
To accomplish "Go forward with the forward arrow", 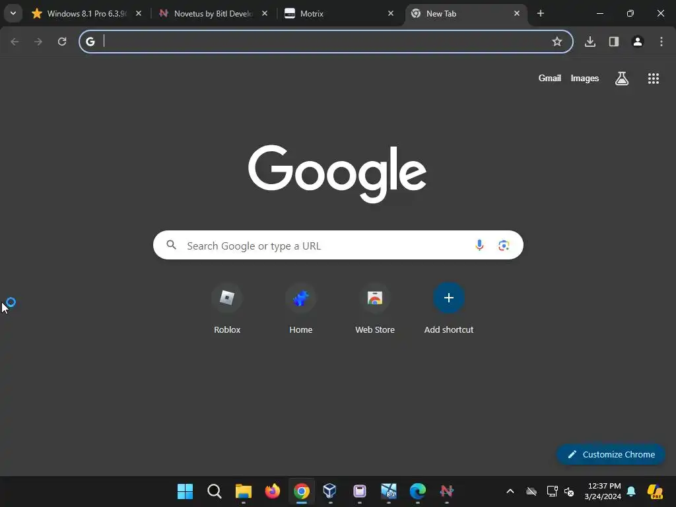I will point(38,42).
